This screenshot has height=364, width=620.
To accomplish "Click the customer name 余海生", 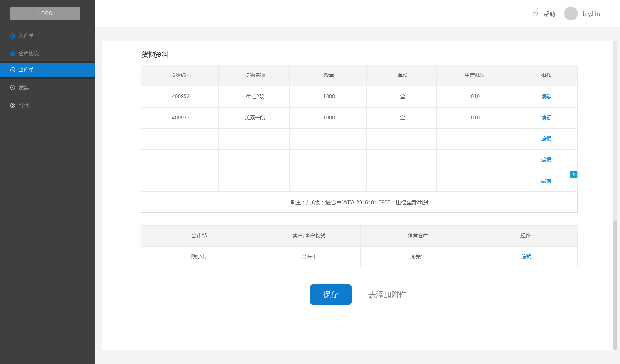I will point(309,257).
